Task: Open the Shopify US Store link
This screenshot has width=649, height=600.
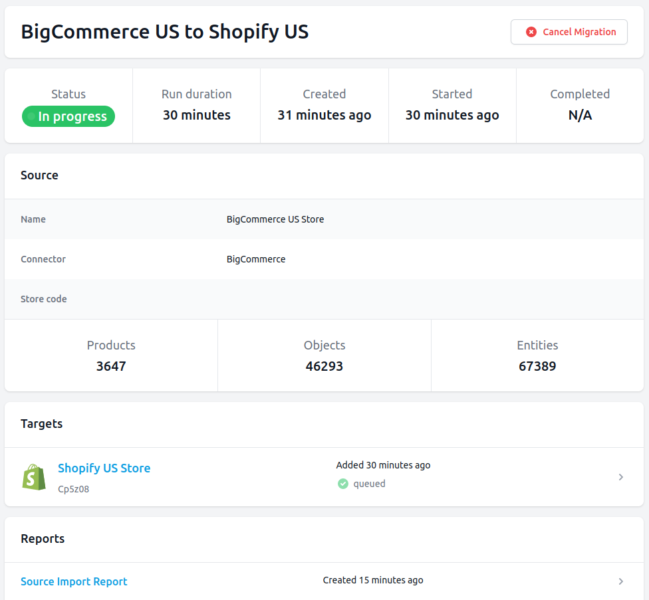Action: pyautogui.click(x=104, y=468)
